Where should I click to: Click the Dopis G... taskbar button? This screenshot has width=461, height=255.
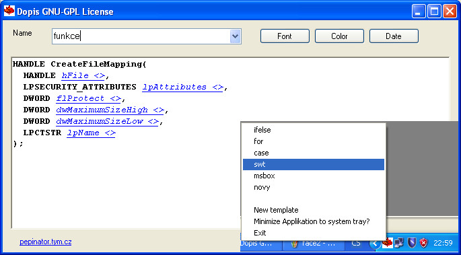pos(261,244)
